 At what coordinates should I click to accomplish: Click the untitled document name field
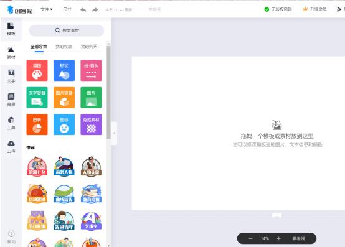pyautogui.click(x=154, y=9)
